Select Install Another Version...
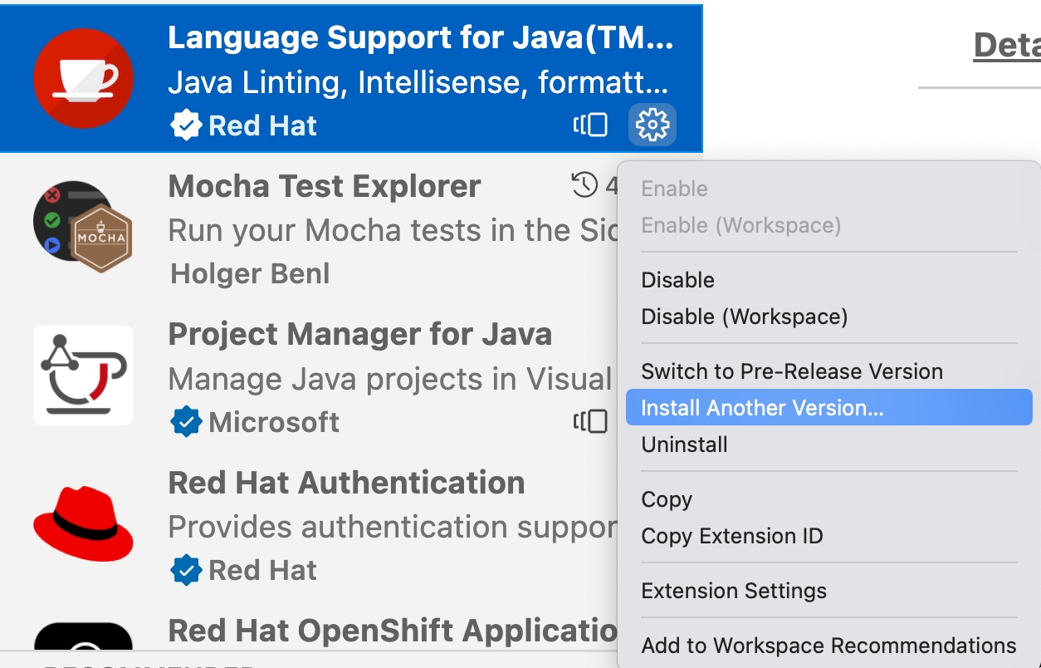 [762, 408]
